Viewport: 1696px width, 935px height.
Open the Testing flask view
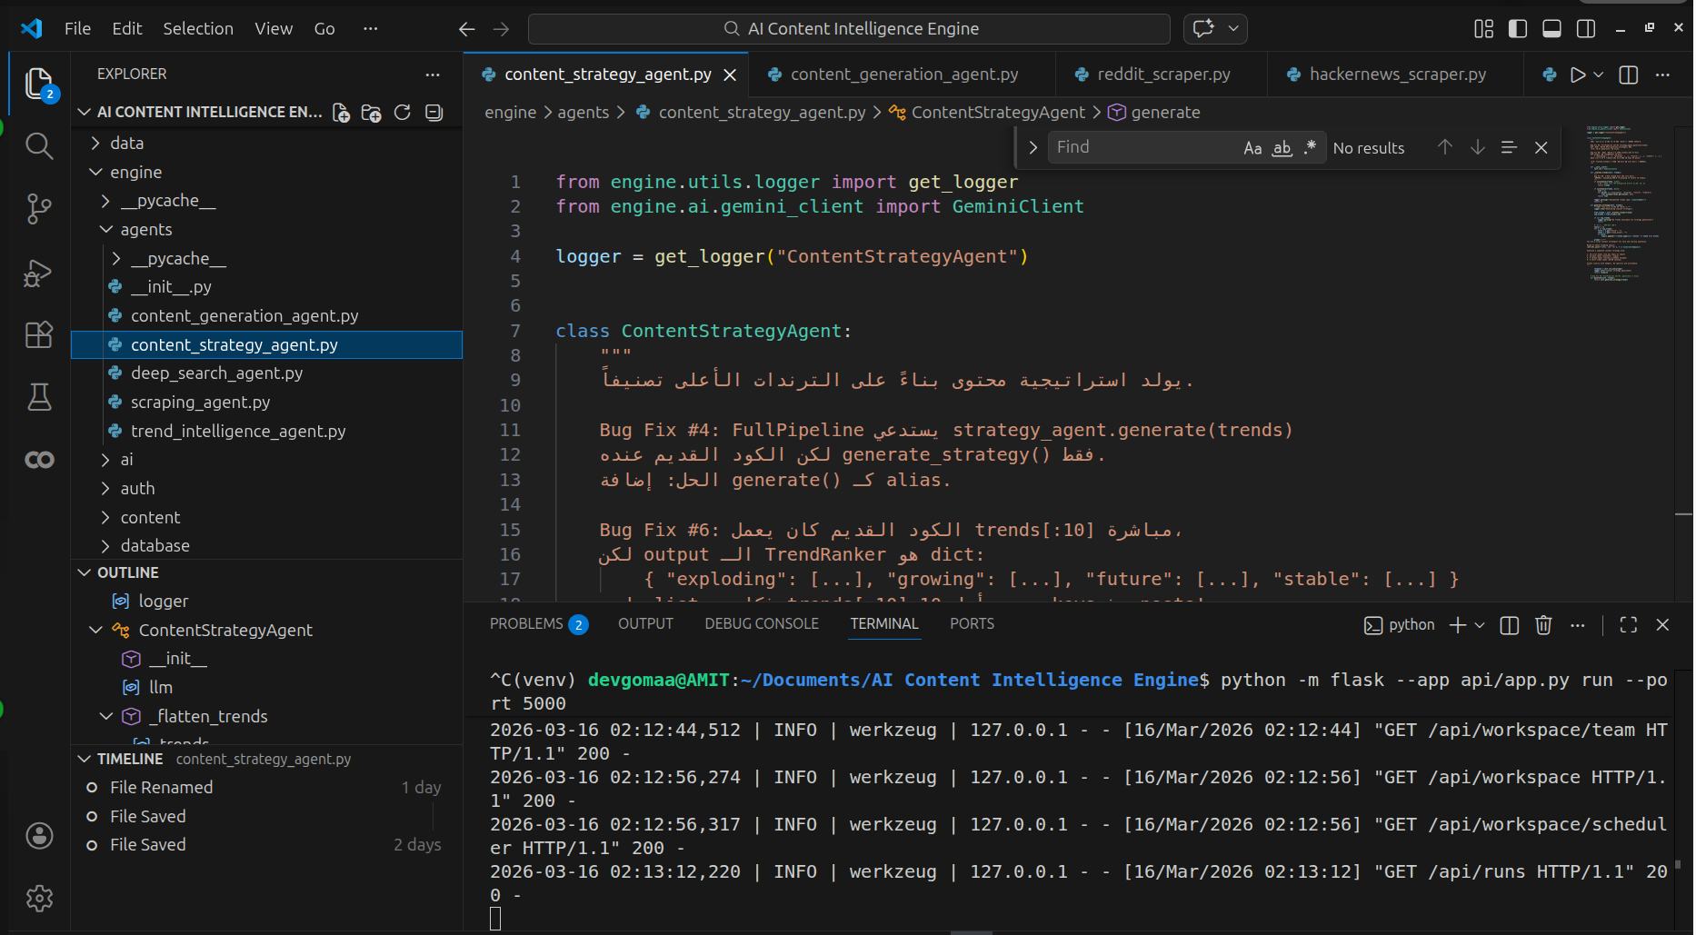pyautogui.click(x=38, y=397)
